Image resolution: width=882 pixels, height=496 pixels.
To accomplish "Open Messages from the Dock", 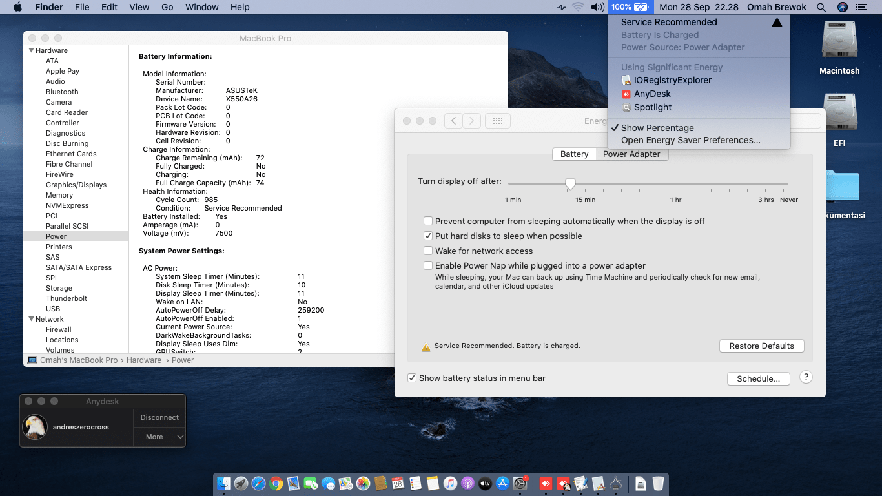I will click(329, 483).
